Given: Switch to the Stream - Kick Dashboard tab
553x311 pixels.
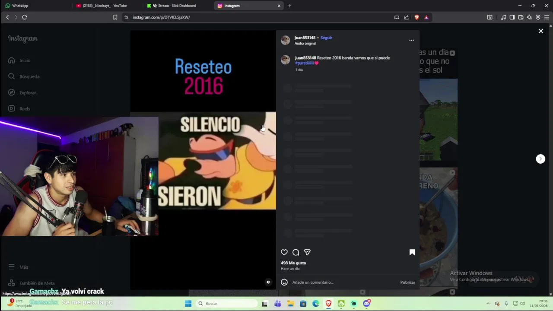Looking at the screenshot, I should (x=177, y=6).
